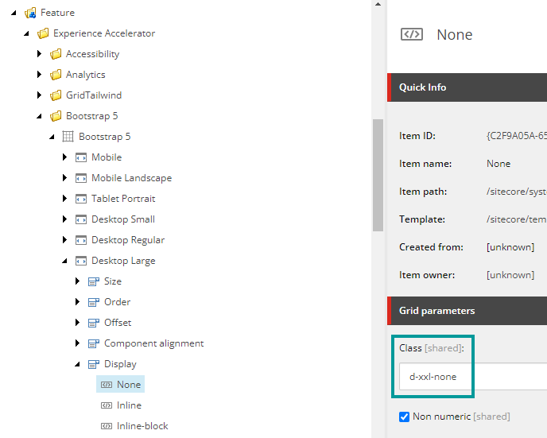Image resolution: width=547 pixels, height=438 pixels.
Task: Click the Size parameter icon
Action: [x=94, y=281]
